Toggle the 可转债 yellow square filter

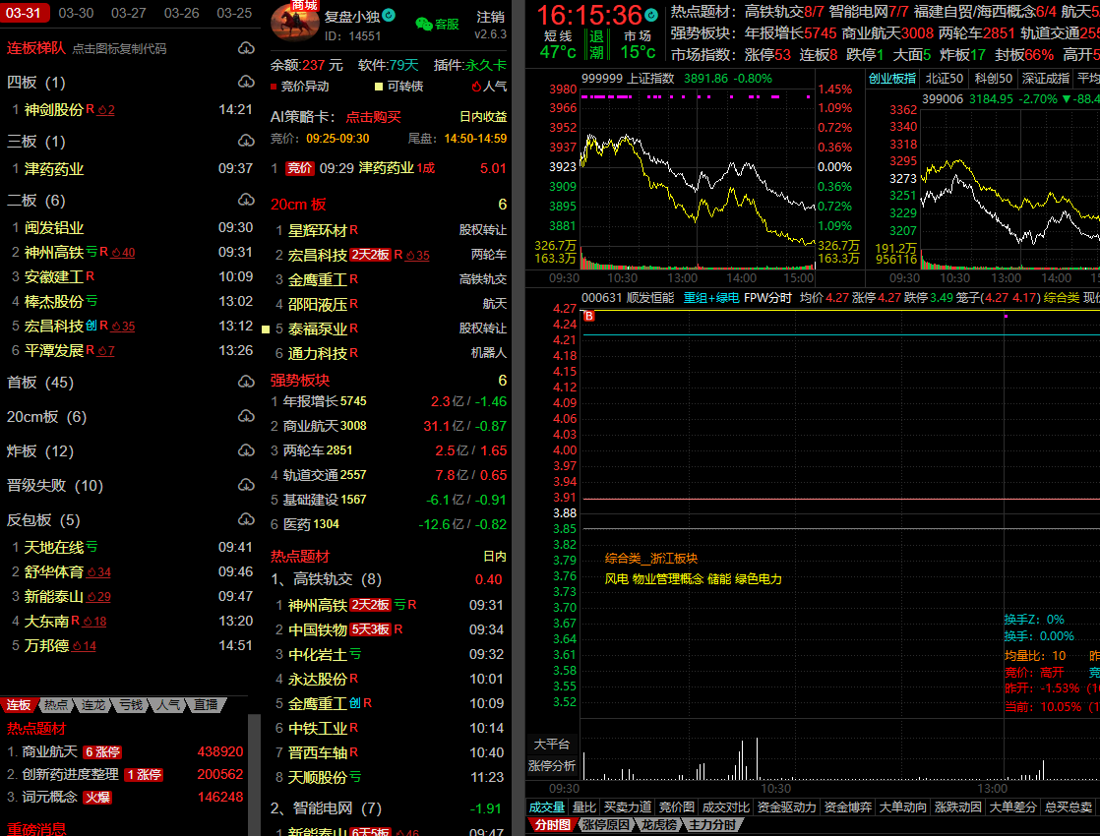pos(379,87)
